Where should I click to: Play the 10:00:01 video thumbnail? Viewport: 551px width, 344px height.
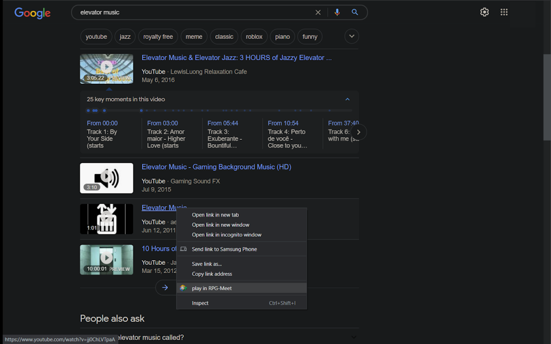[x=107, y=260]
